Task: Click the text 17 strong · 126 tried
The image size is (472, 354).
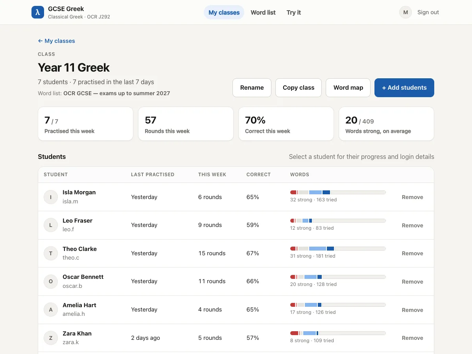Action: pyautogui.click(x=313, y=312)
